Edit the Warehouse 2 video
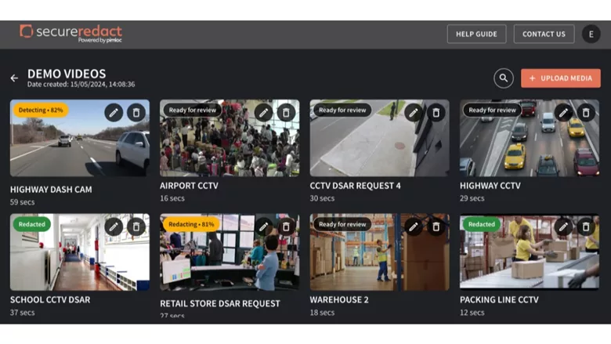Image resolution: width=611 pixels, height=344 pixels. pos(414,226)
